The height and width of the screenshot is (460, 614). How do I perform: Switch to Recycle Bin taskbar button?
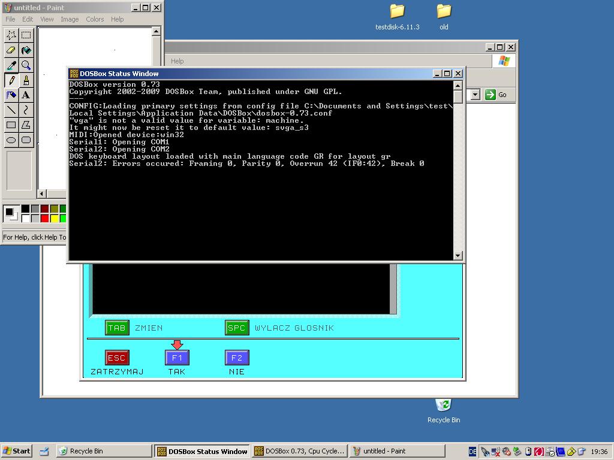[103, 451]
